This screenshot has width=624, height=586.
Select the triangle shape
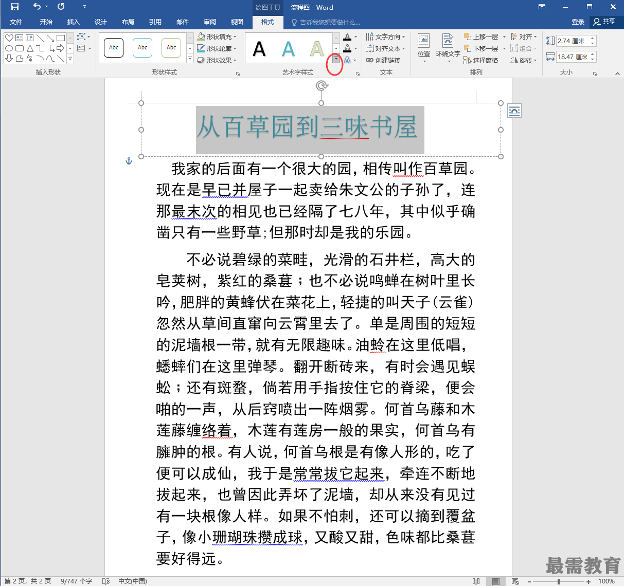point(30,48)
